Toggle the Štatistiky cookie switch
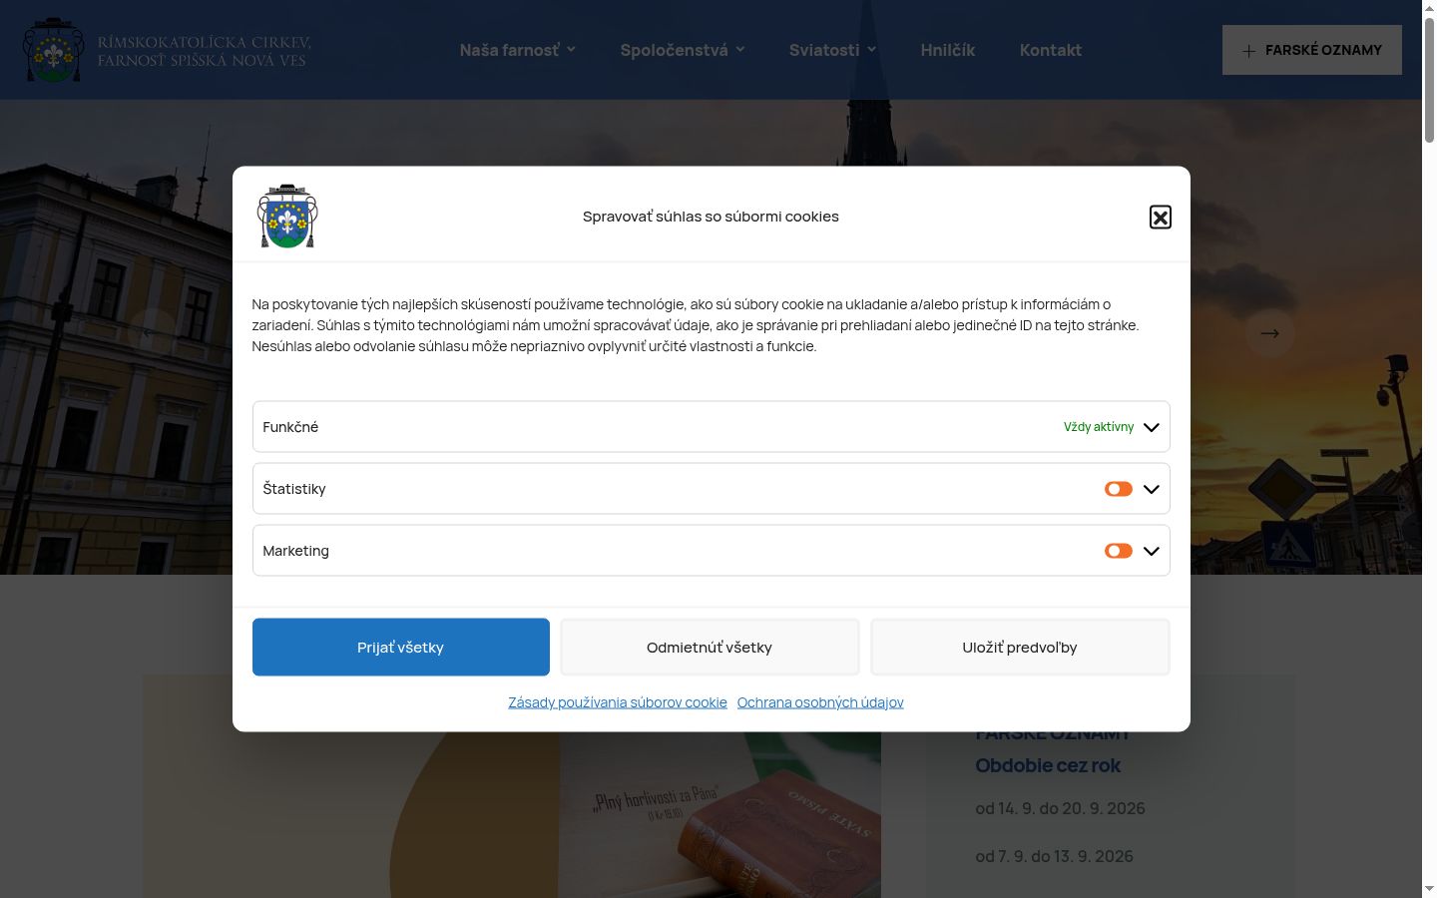The height and width of the screenshot is (898, 1437). [x=1118, y=489]
